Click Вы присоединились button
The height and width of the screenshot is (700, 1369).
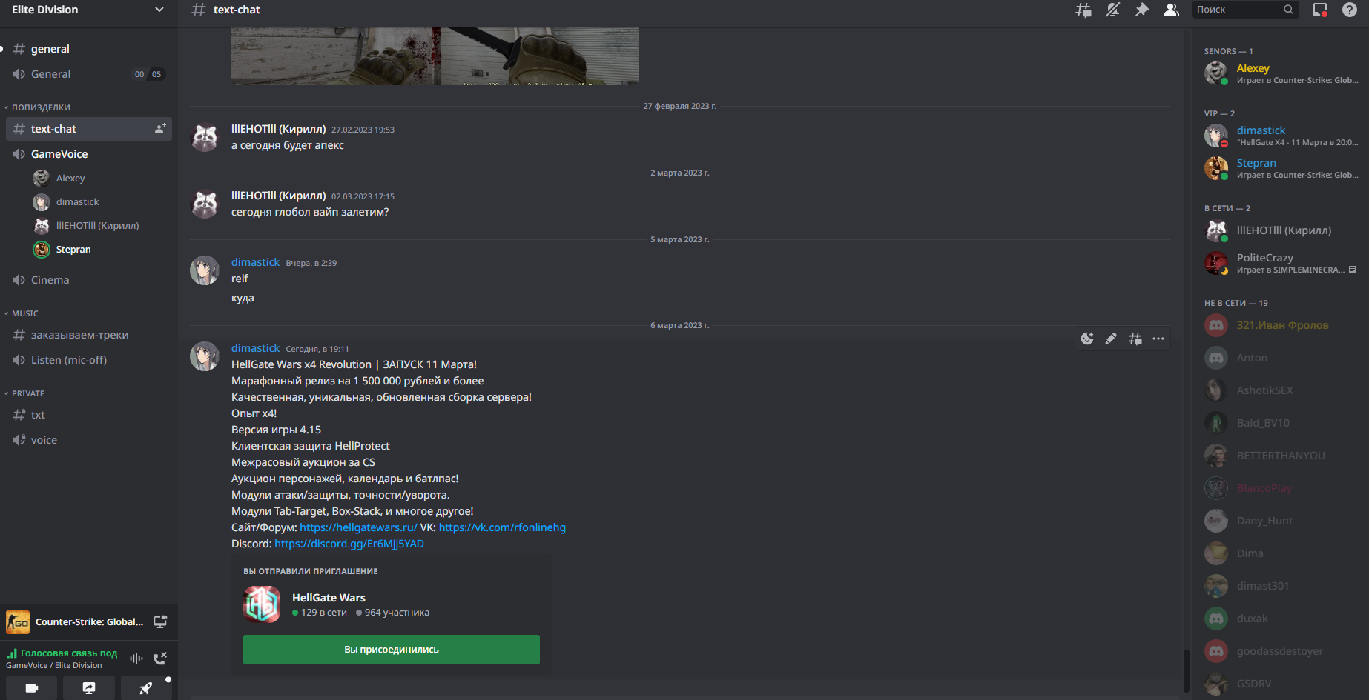tap(392, 650)
